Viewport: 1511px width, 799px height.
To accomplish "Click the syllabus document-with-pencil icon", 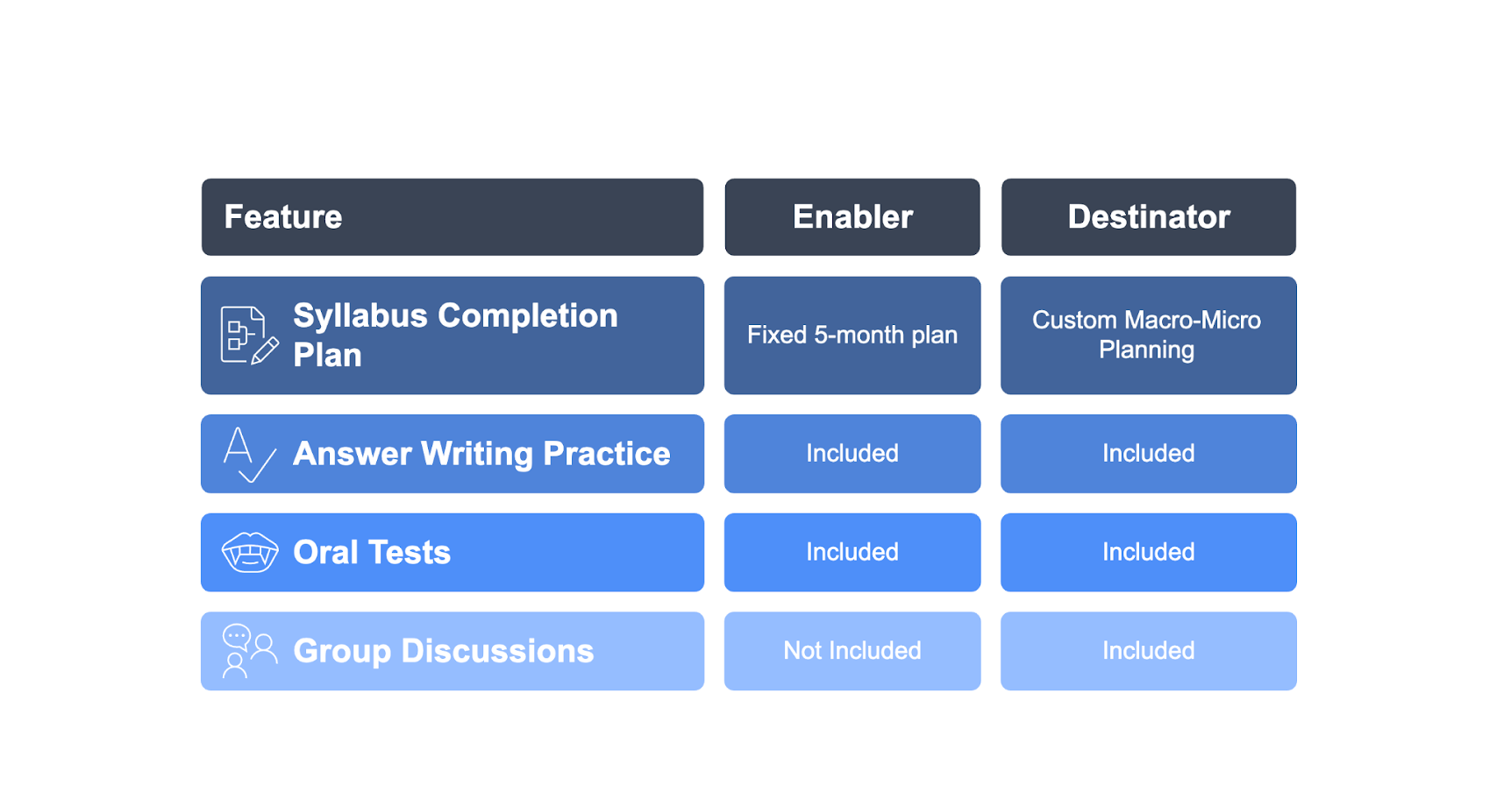I will [250, 336].
